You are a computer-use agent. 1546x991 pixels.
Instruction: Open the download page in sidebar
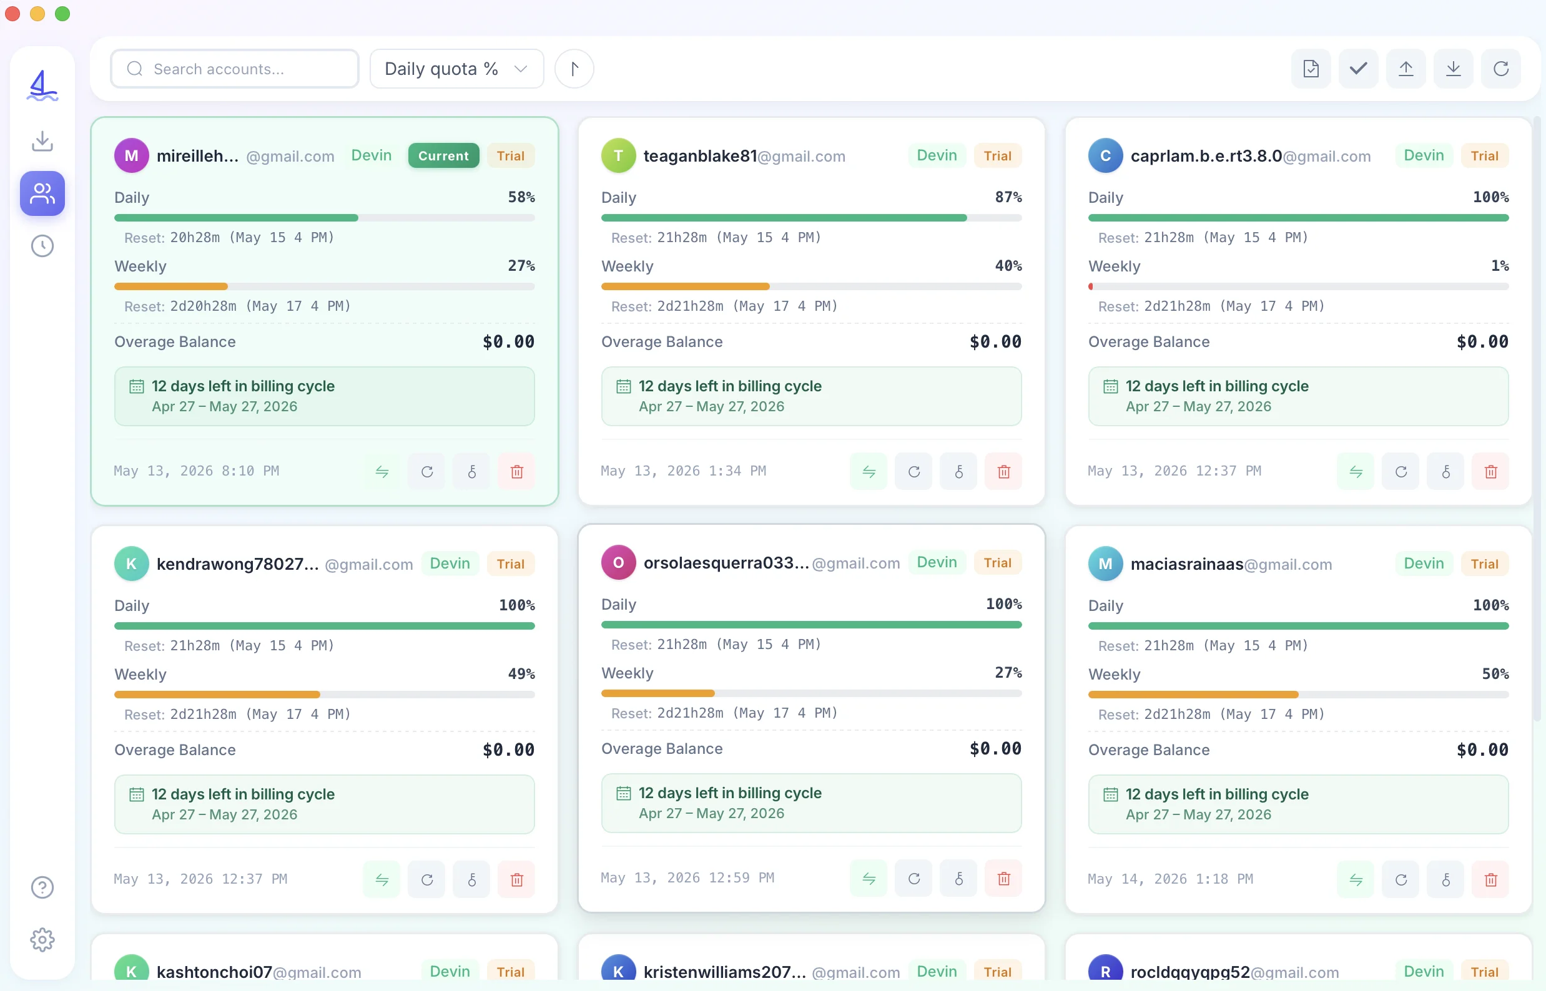tap(42, 141)
